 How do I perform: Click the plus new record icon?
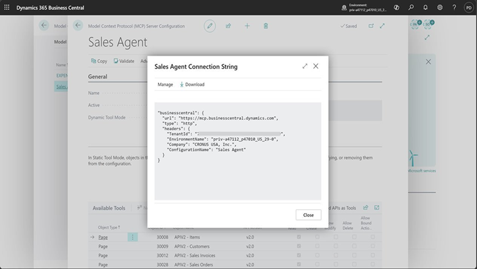point(247,26)
